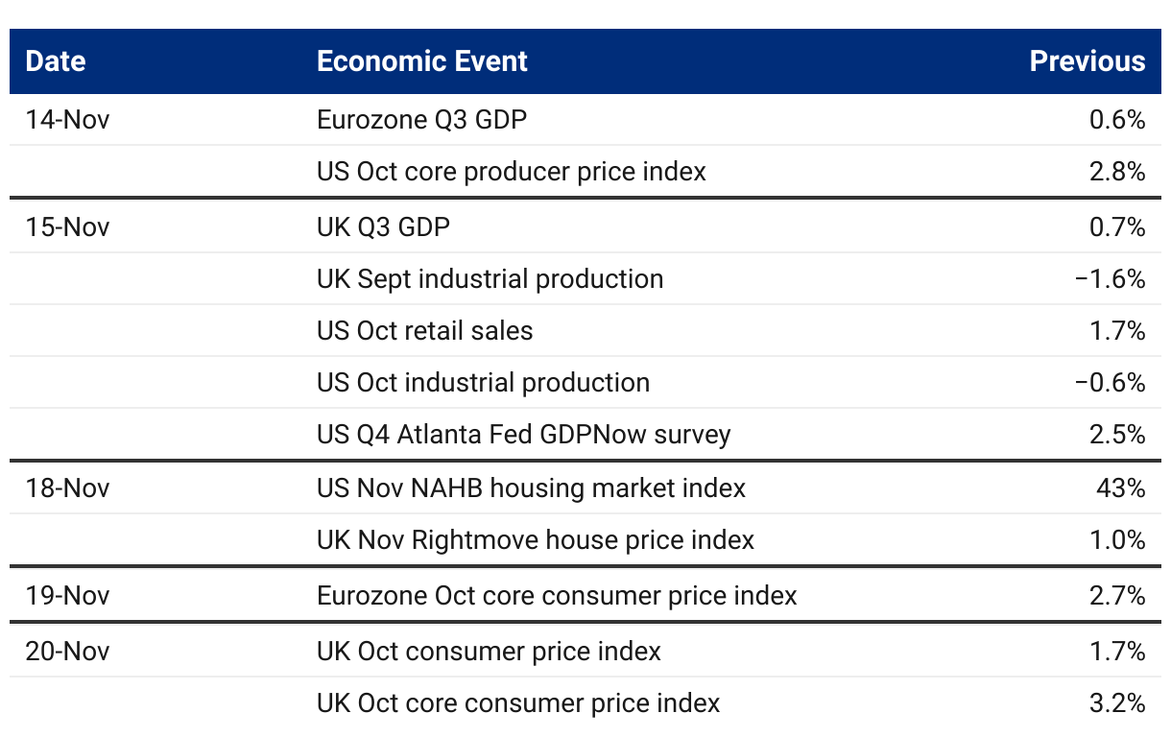This screenshot has height=737, width=1171.
Task: Click US Q4 Atlanta Fed GDPNow survey
Action: (x=523, y=435)
